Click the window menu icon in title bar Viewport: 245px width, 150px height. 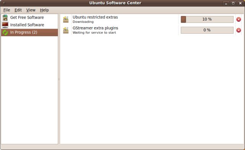coord(4,3)
